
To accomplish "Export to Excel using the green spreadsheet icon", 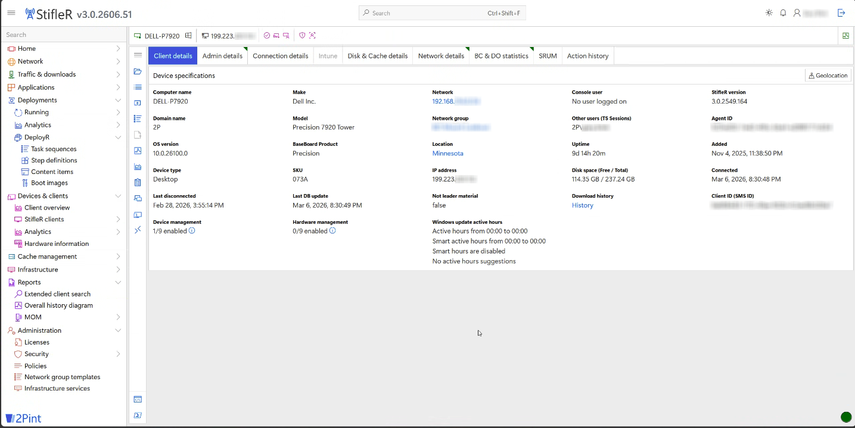I will (845, 36).
